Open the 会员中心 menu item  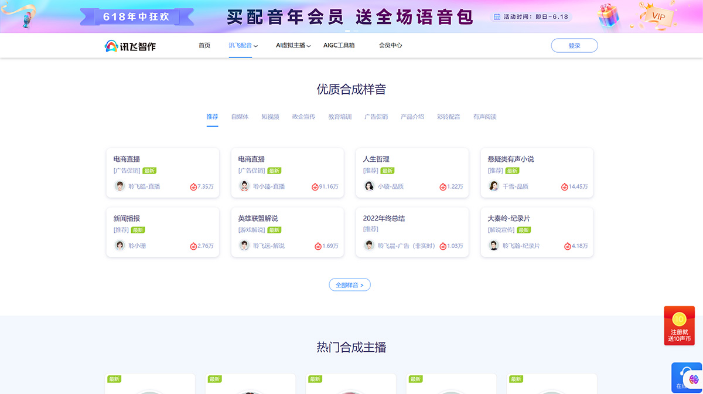click(390, 45)
